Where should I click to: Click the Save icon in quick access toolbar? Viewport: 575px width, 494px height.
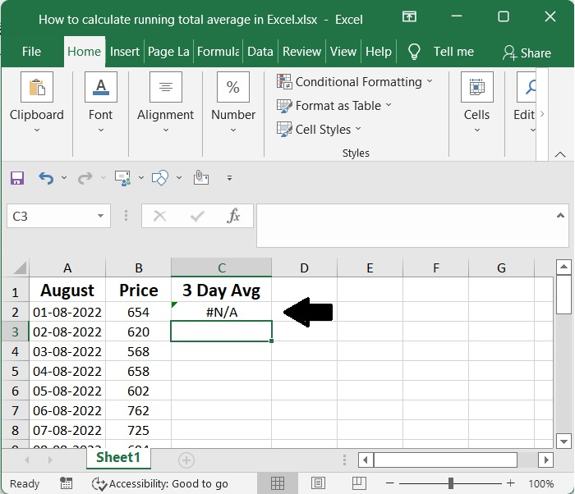(x=17, y=177)
